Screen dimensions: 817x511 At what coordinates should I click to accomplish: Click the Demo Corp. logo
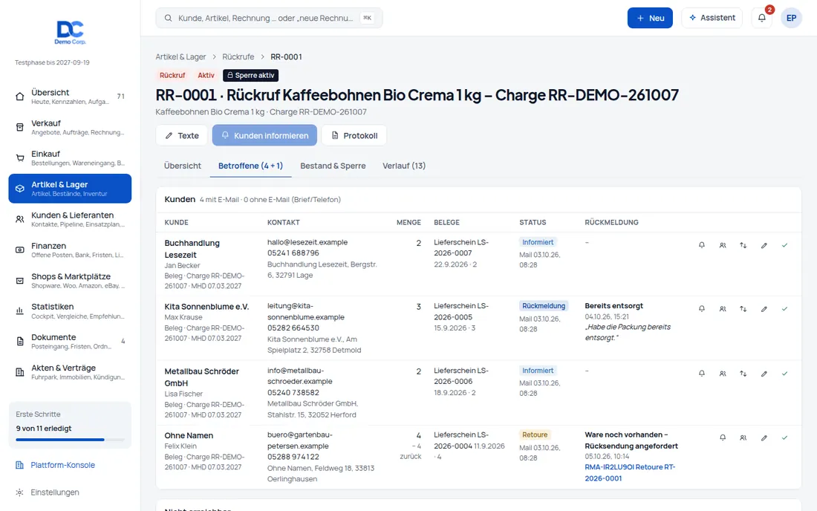pyautogui.click(x=71, y=32)
